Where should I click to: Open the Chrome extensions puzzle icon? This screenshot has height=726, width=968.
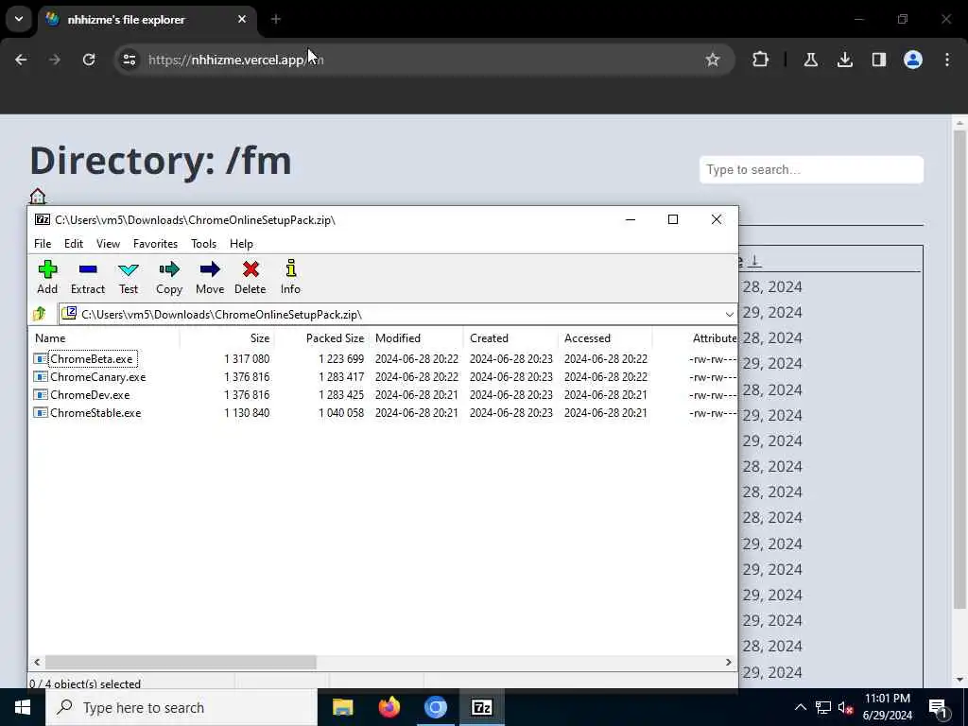click(761, 60)
